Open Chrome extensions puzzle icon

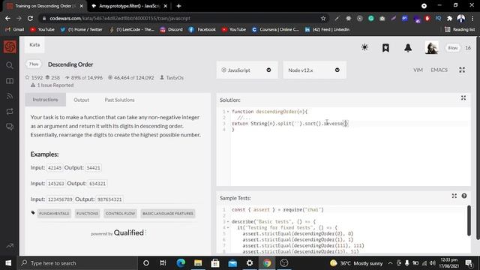(x=450, y=18)
